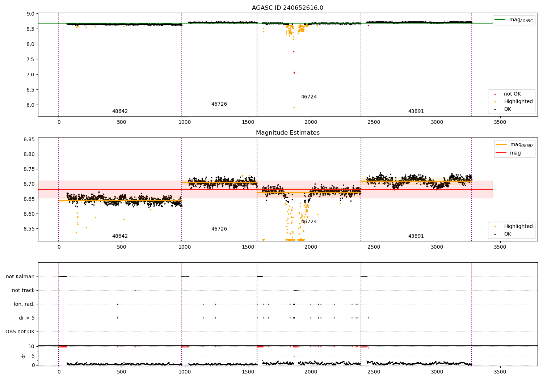Click the 3500 x-axis tick in bottom plot
Viewport: 543px width, 380px height.
[500, 372]
